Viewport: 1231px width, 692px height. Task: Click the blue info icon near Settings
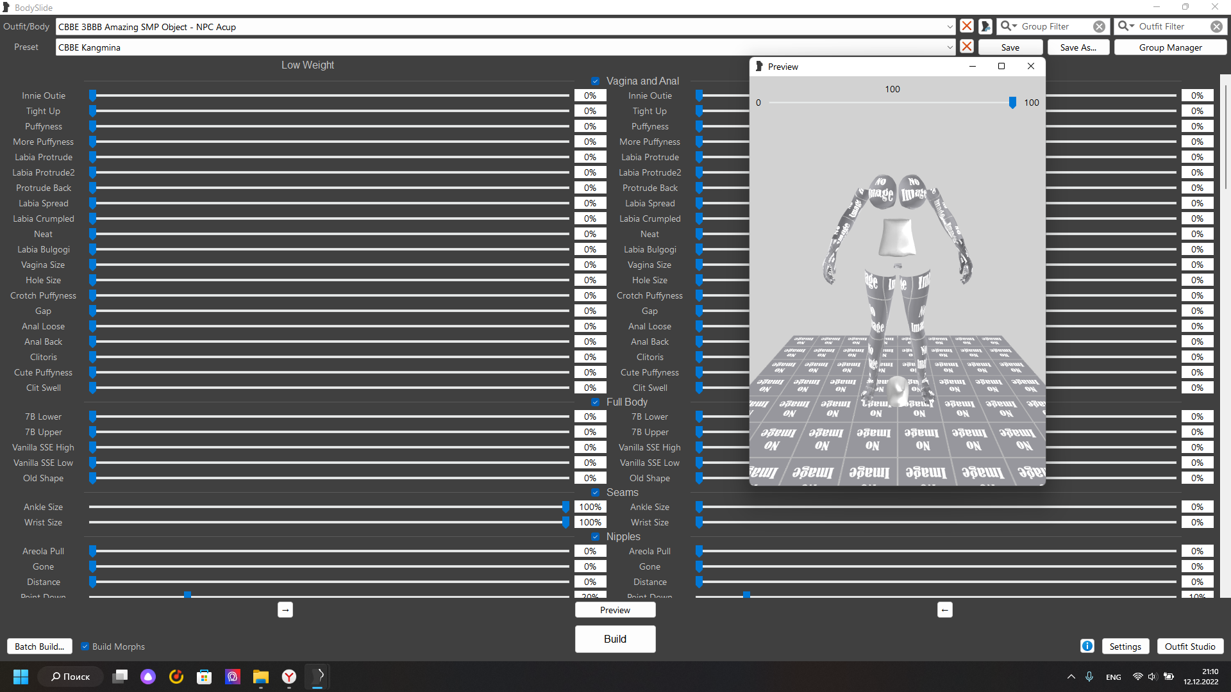tap(1087, 646)
